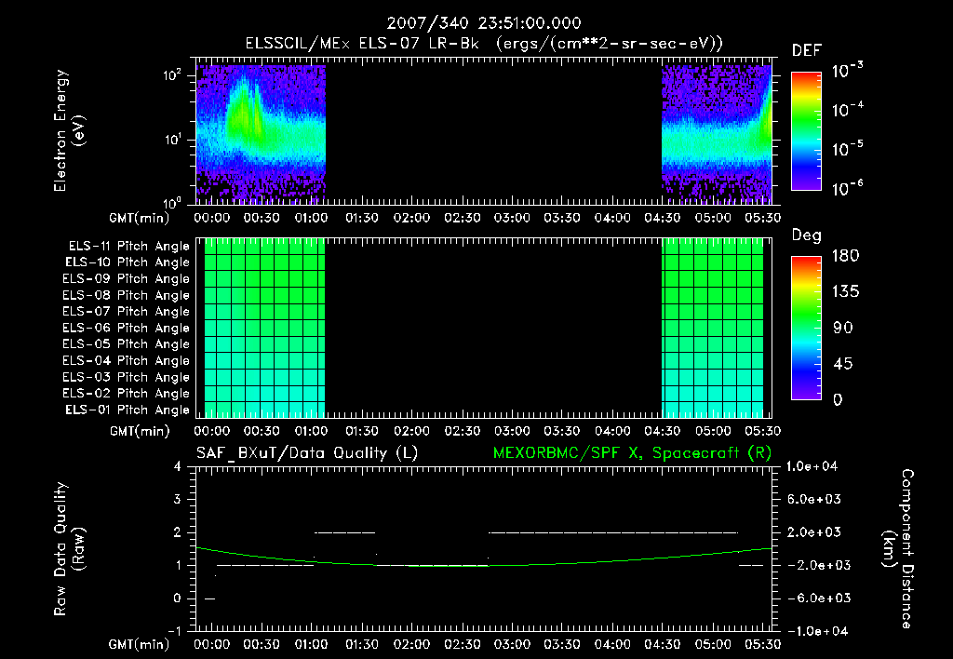The image size is (953, 659).
Task: Click the 05:30 tick label under the spectrogram
Action: tap(763, 218)
